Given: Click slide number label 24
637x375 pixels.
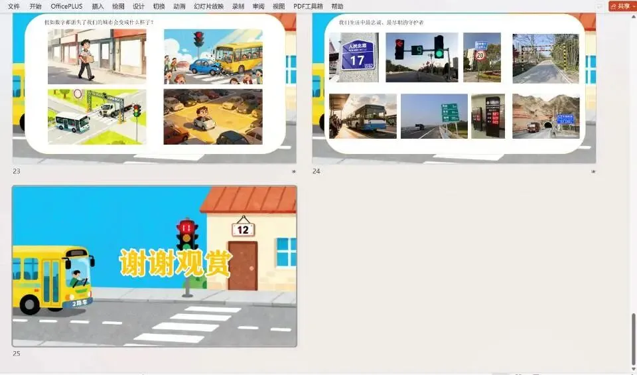Looking at the screenshot, I should tap(316, 171).
